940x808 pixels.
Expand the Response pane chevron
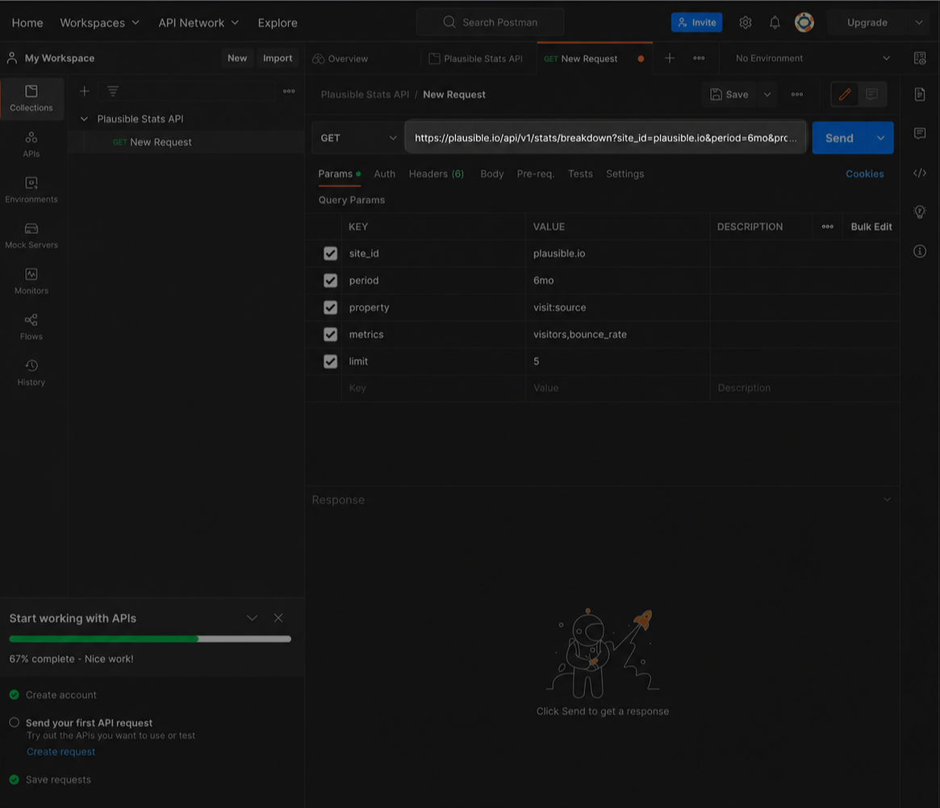click(x=887, y=499)
